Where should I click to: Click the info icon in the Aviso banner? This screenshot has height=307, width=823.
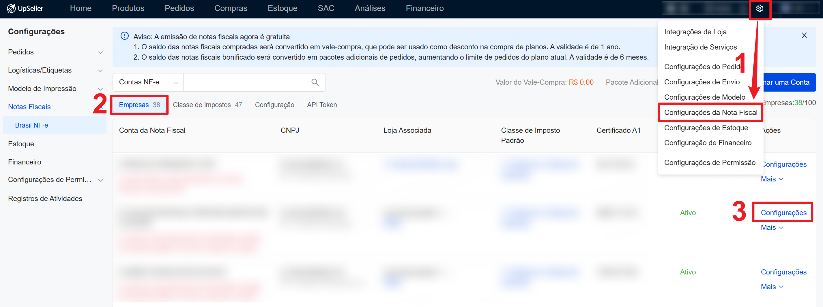coord(124,36)
